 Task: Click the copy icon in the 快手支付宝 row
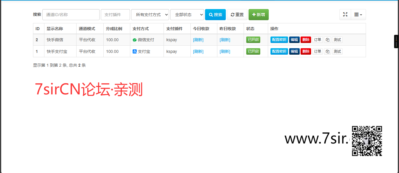tap(327, 51)
